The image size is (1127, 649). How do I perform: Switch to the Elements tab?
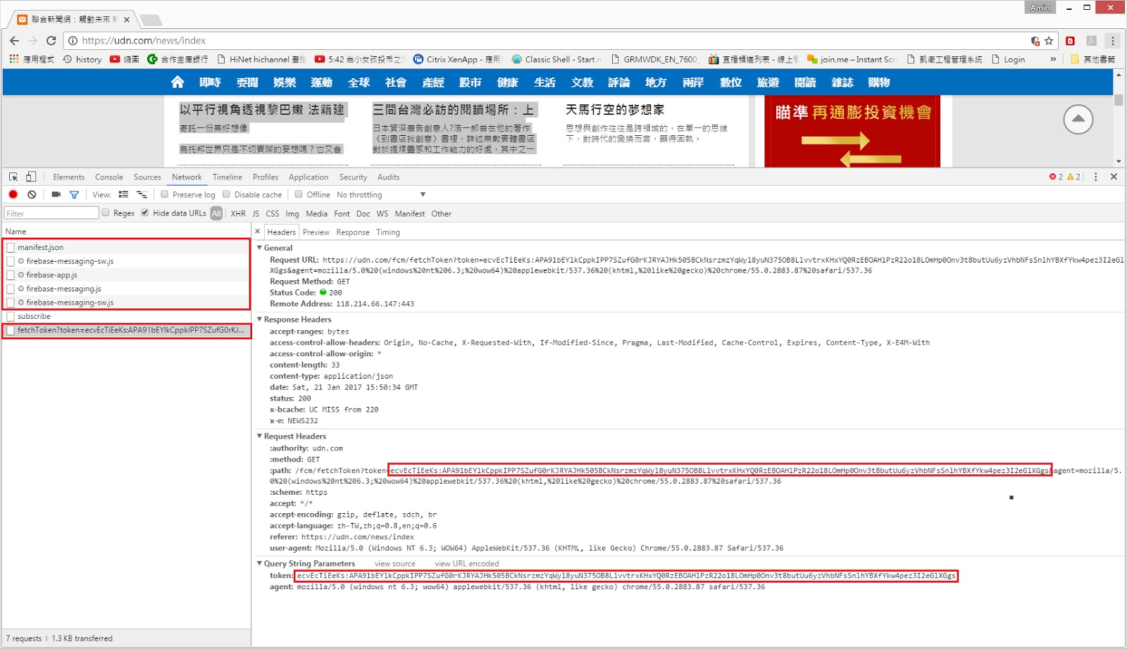pyautogui.click(x=68, y=177)
